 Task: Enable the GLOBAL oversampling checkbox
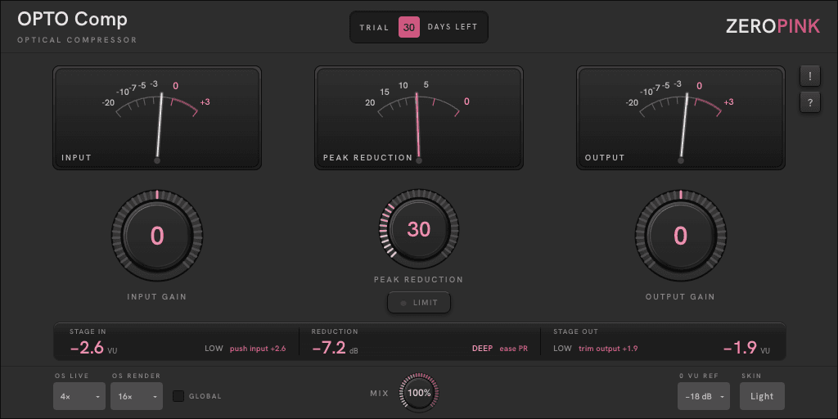[x=178, y=396]
